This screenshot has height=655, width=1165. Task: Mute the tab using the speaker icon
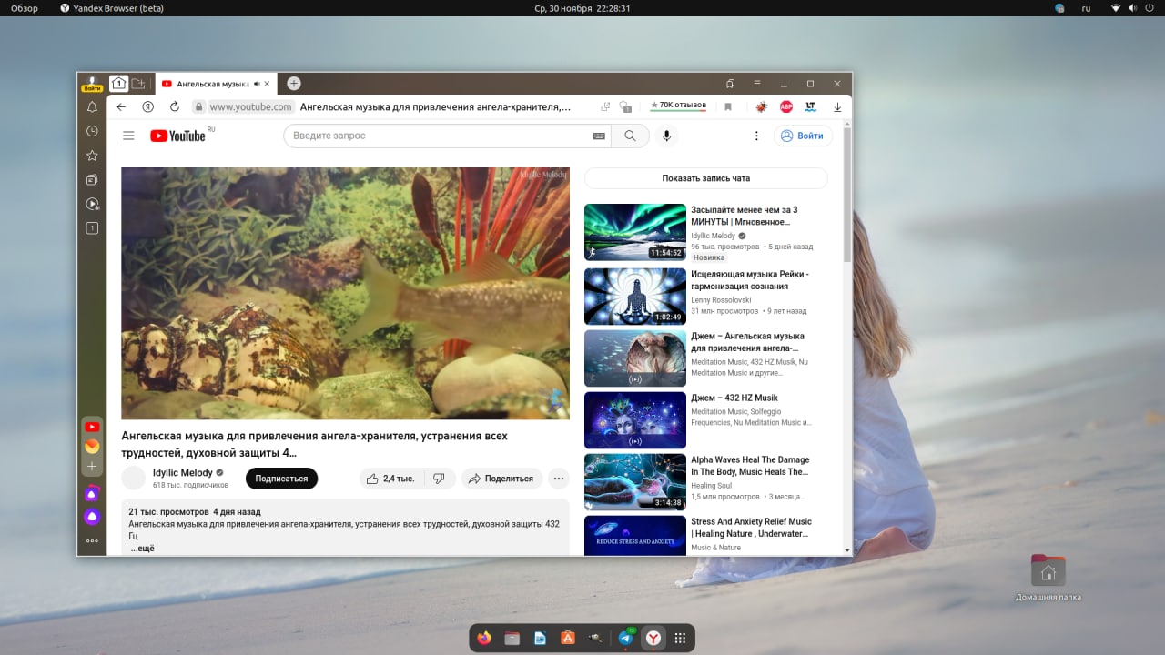coord(257,84)
